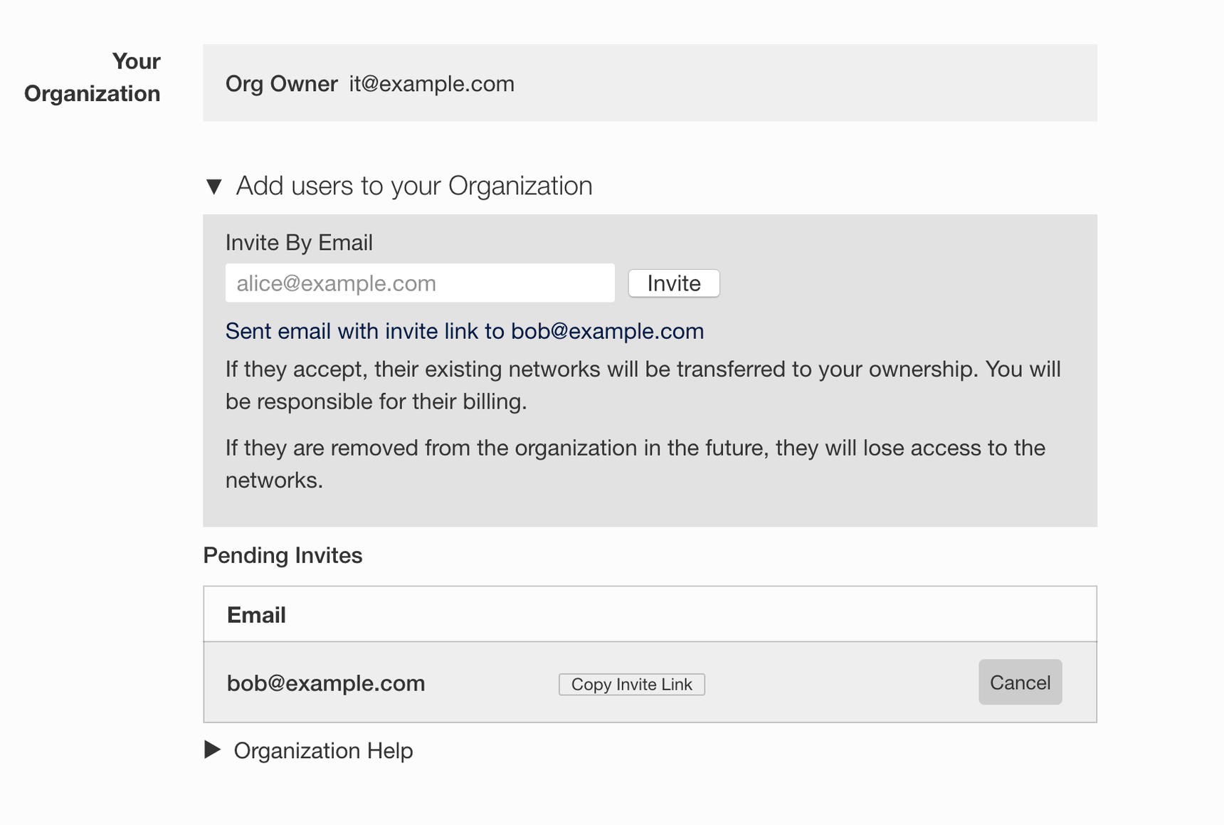The width and height of the screenshot is (1224, 825).
Task: Click the Invite By Email label
Action: (x=299, y=242)
